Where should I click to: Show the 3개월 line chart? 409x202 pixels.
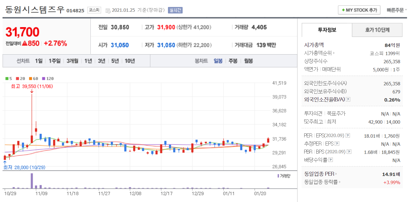[72, 61]
